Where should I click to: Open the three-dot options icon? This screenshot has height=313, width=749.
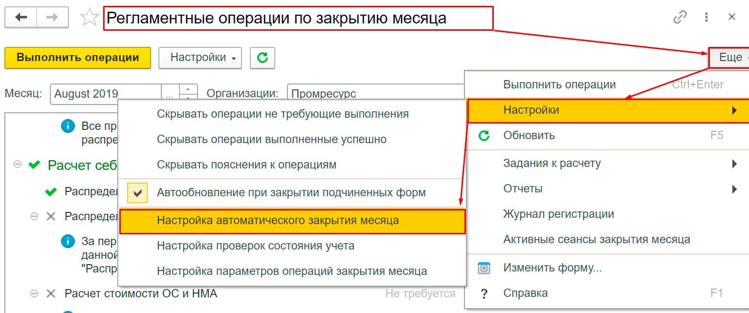click(706, 17)
